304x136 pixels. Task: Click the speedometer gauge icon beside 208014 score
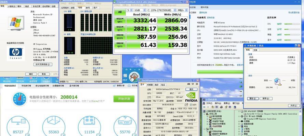[x=19, y=99]
